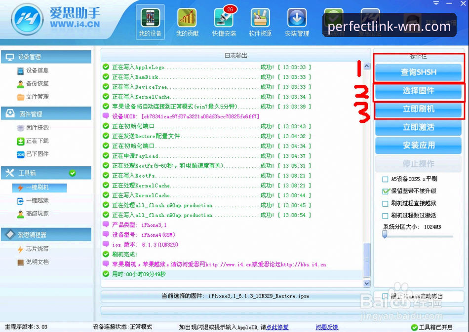The height and width of the screenshot is (332, 469).
Task: Click 选择固件 button
Action: (418, 91)
